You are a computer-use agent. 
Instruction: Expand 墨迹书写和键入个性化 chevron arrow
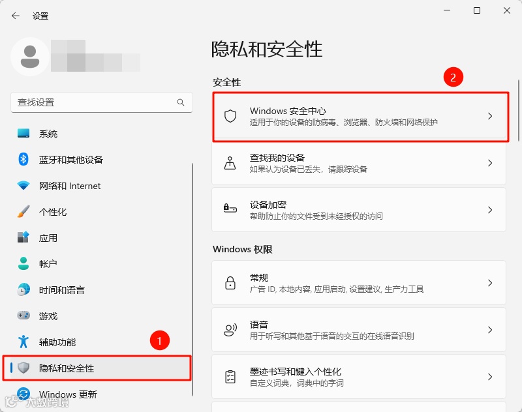[x=490, y=376]
